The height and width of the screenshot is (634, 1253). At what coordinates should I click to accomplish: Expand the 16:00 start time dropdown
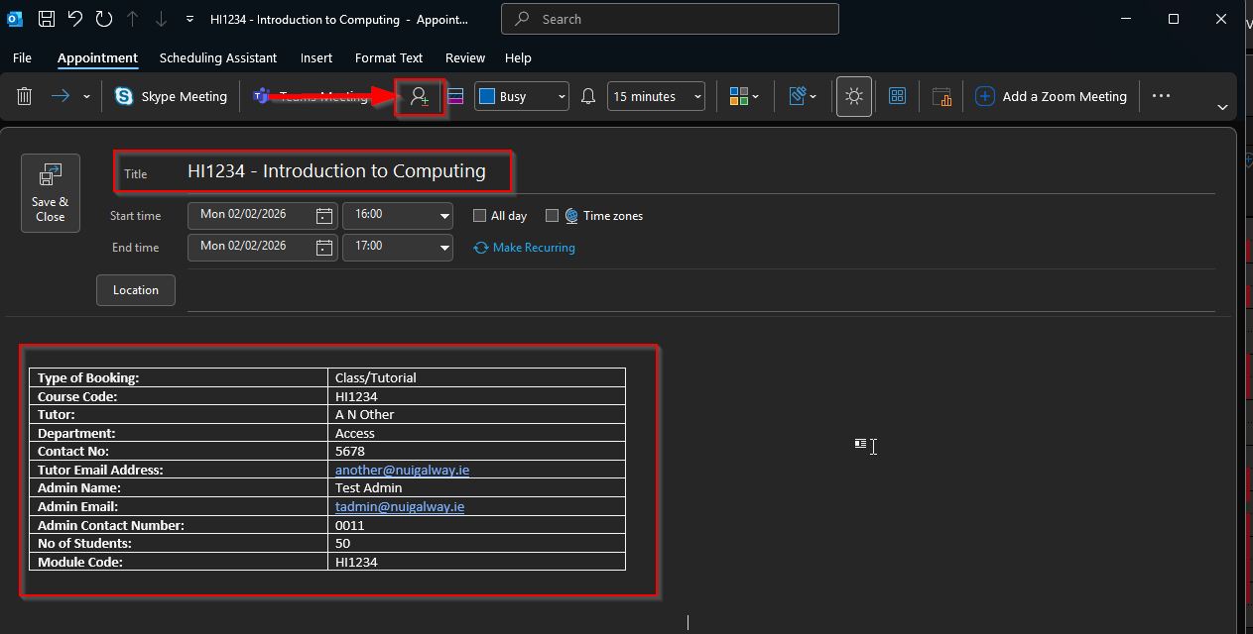(x=444, y=215)
